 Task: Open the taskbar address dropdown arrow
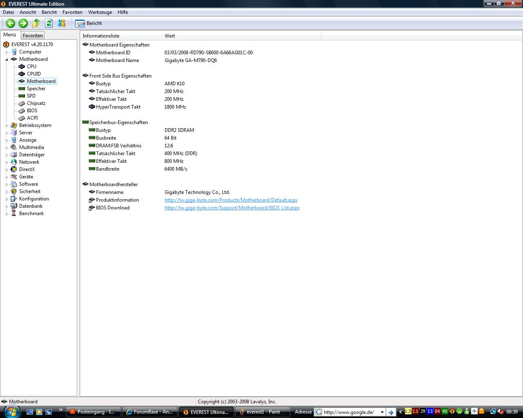click(382, 412)
